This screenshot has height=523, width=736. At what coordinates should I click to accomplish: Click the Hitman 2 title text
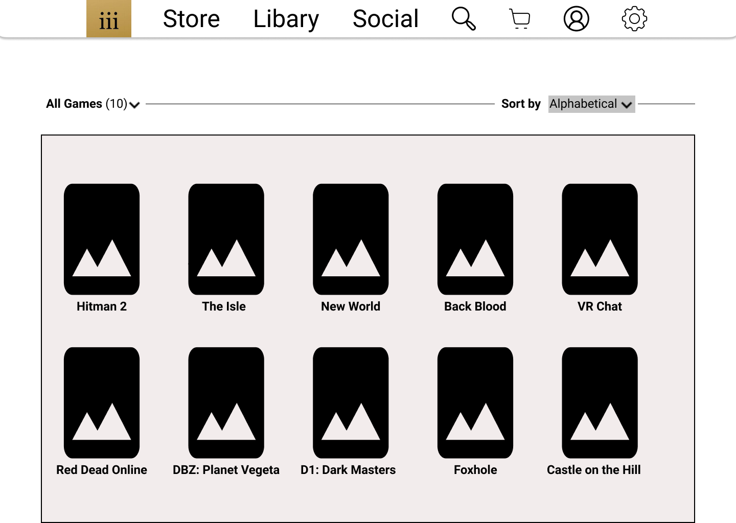[102, 306]
